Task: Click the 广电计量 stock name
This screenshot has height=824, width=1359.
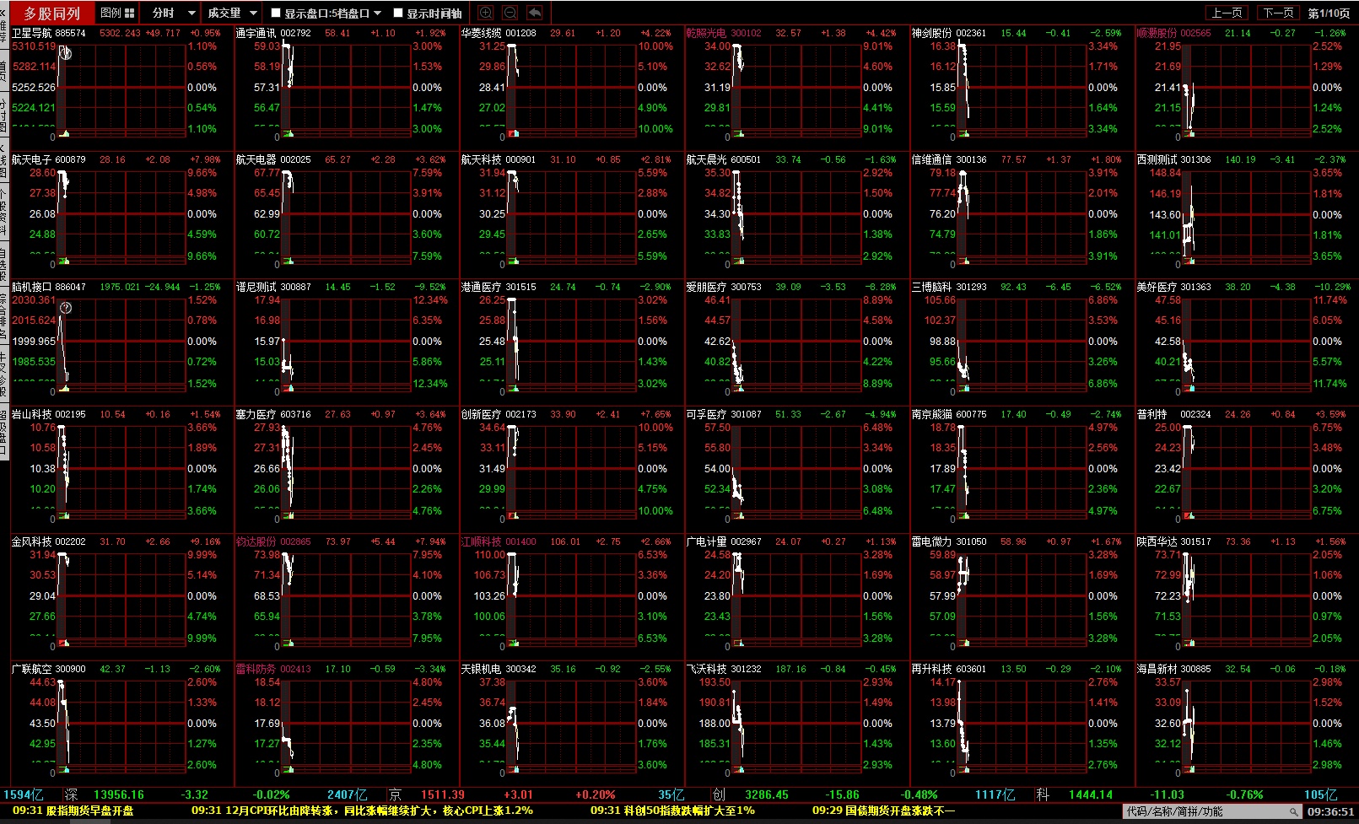Action: (706, 541)
